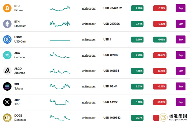Click the XRP logo icon
The image size is (190, 125).
click(x=7, y=102)
